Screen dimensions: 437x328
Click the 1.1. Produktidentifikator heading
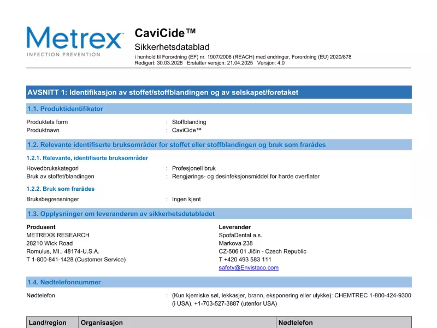(x=219, y=109)
